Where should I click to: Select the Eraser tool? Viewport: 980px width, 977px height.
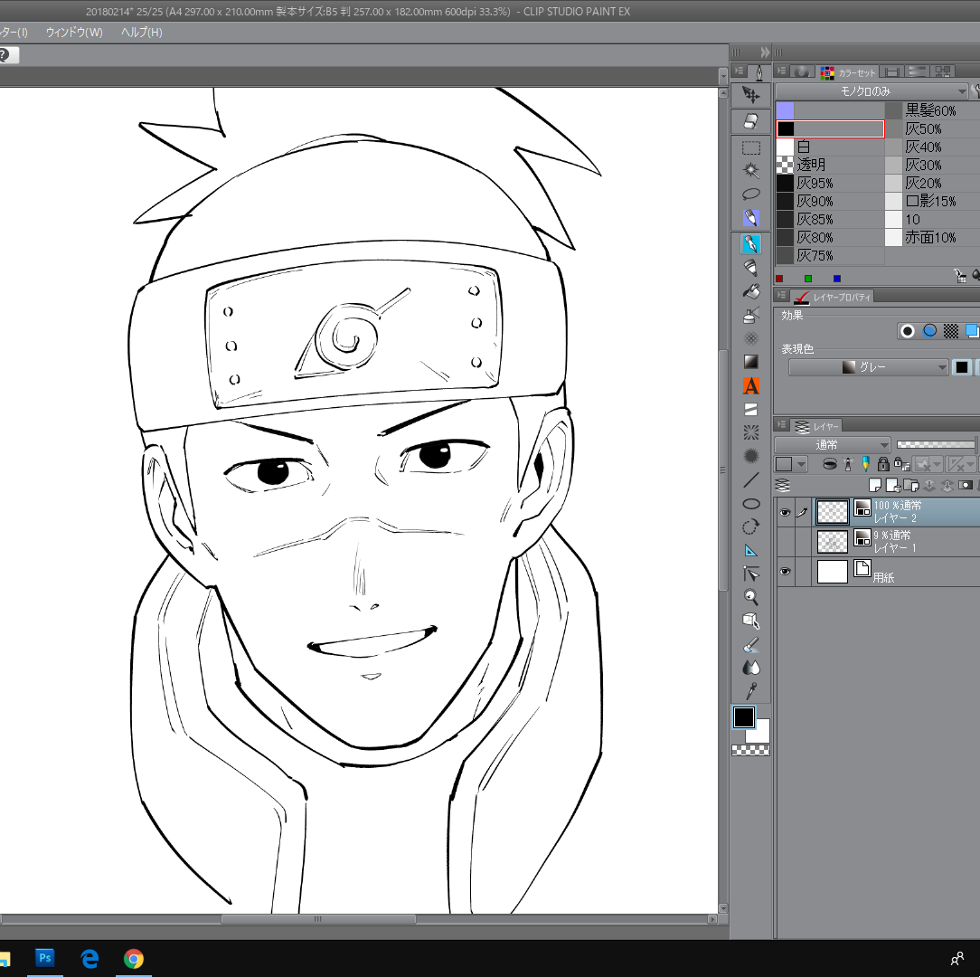750,121
